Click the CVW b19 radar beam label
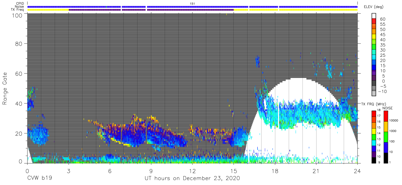402x185 pixels. tap(39, 178)
